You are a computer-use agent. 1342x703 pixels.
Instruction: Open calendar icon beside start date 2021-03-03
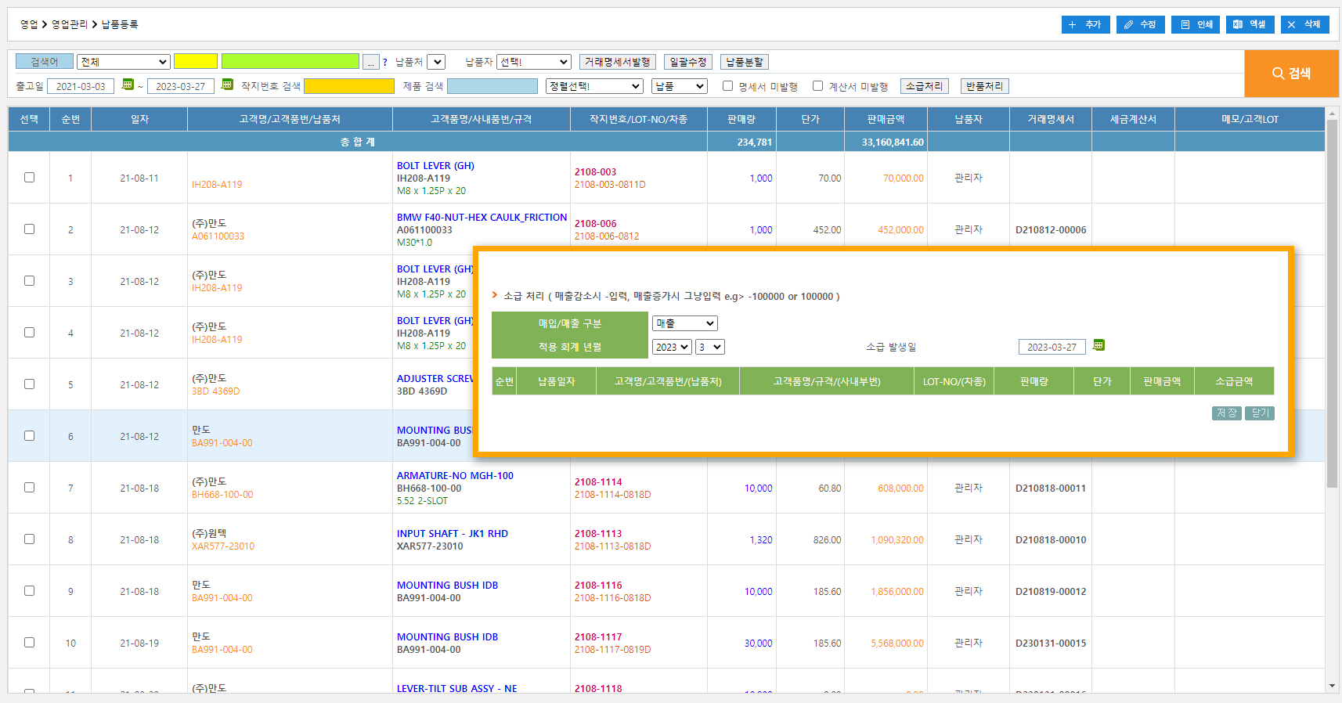(x=128, y=85)
